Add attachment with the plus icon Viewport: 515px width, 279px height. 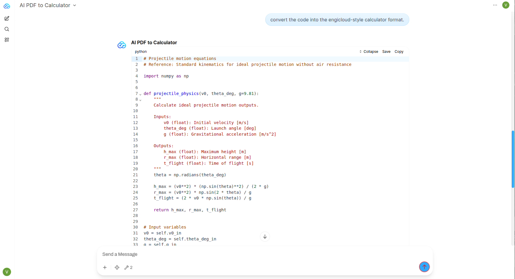pyautogui.click(x=105, y=267)
